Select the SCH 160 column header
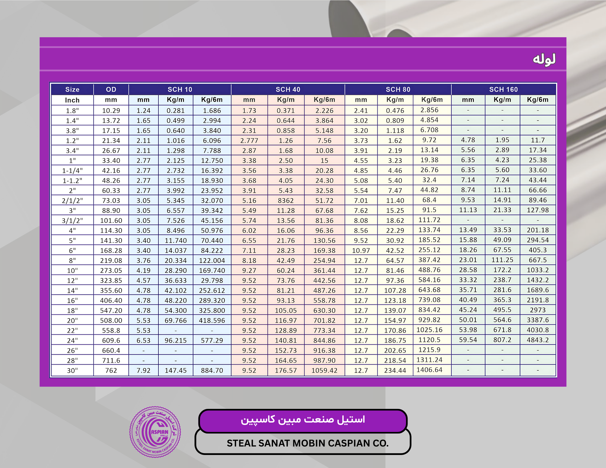The height and width of the screenshot is (468, 606). (503, 89)
